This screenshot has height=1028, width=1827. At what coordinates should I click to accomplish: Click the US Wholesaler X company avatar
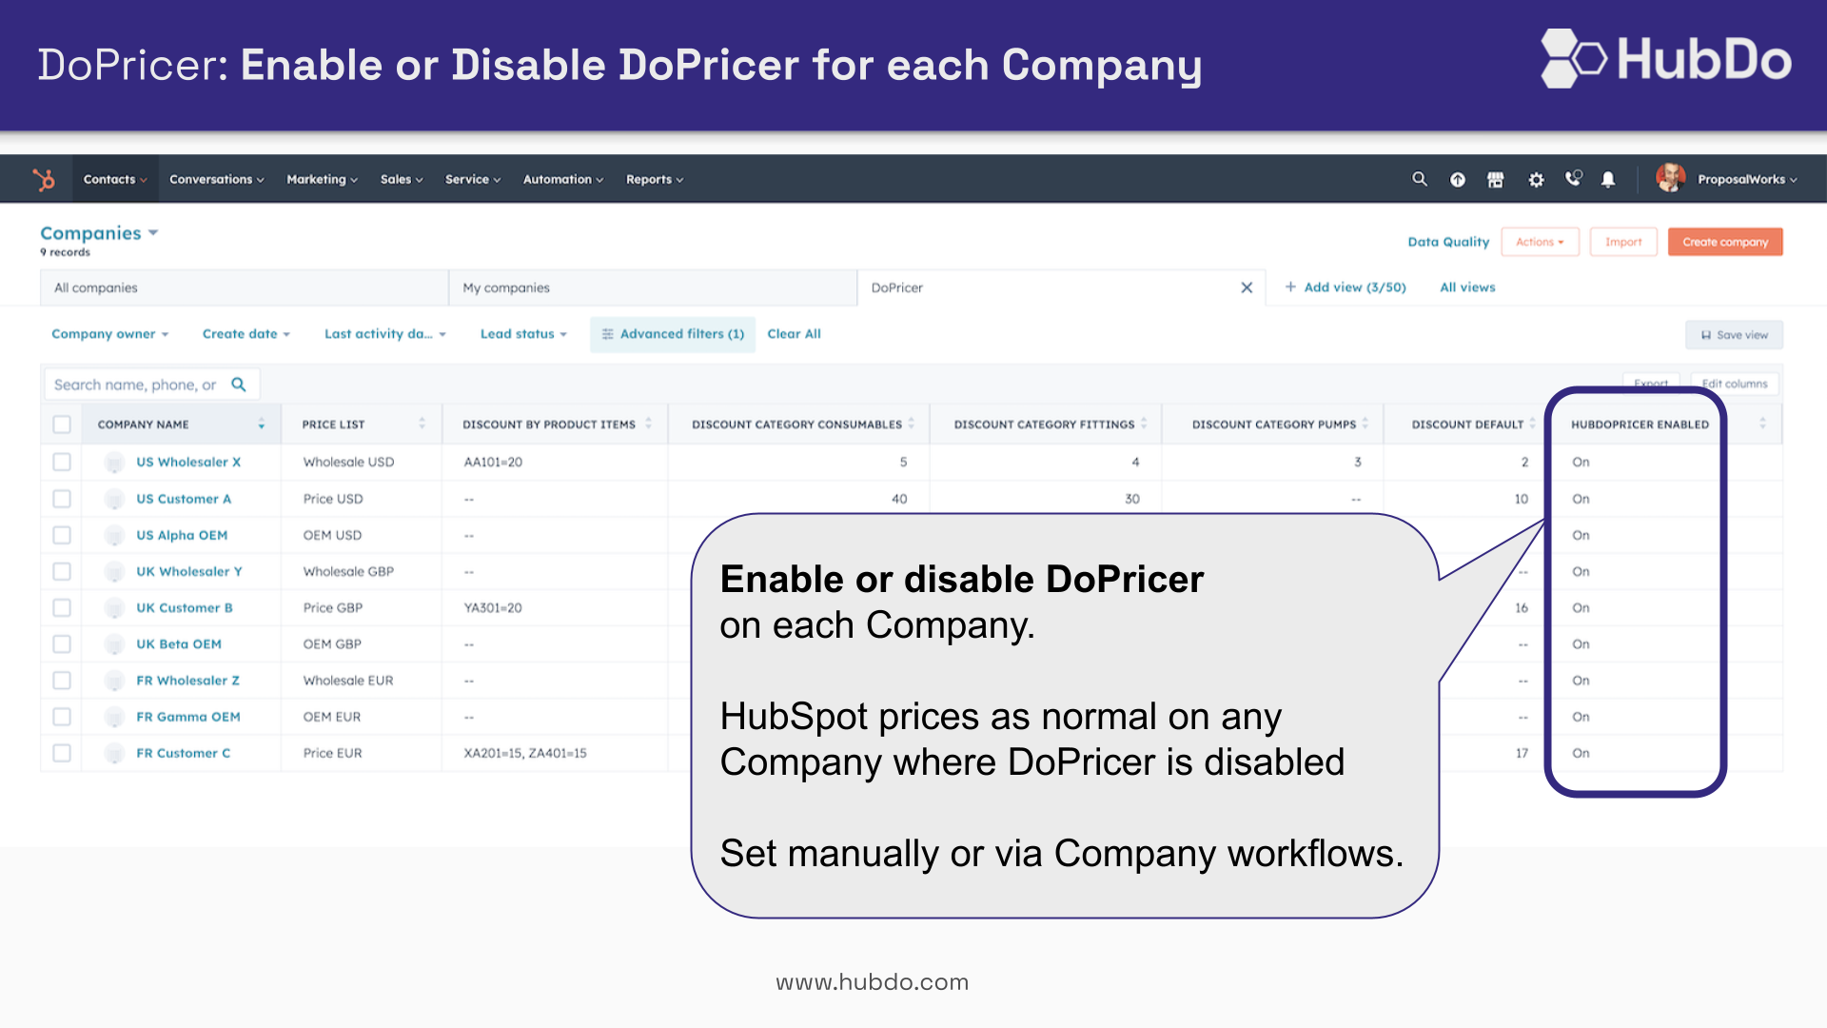(114, 463)
